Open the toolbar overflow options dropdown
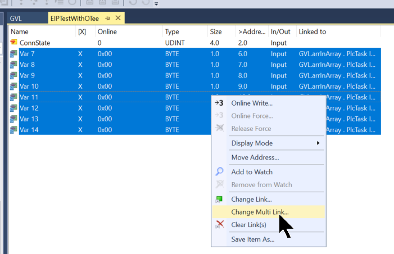 tap(156, 3)
